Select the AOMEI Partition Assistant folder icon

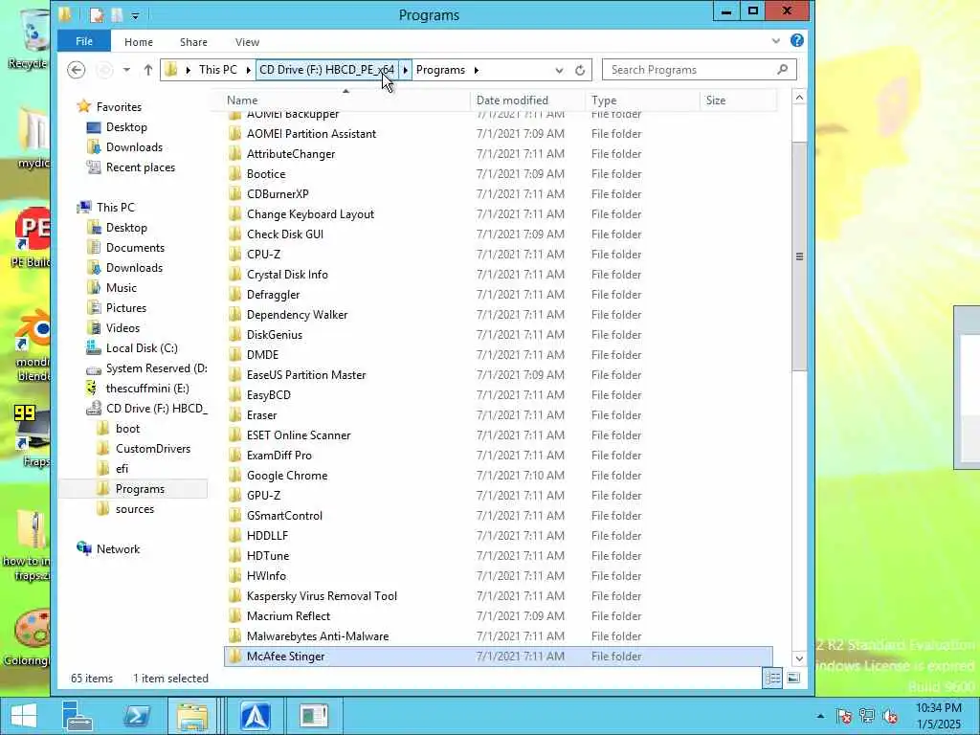pyautogui.click(x=234, y=134)
